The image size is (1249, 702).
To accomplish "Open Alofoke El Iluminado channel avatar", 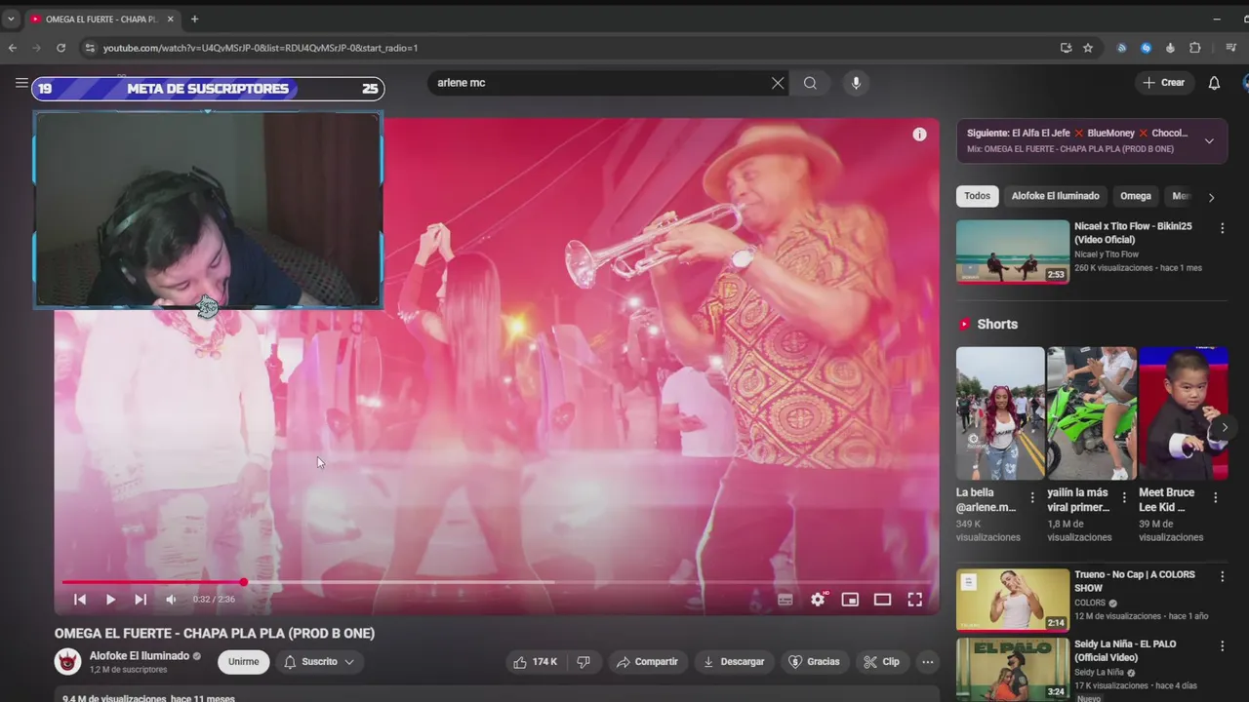I will (67, 662).
